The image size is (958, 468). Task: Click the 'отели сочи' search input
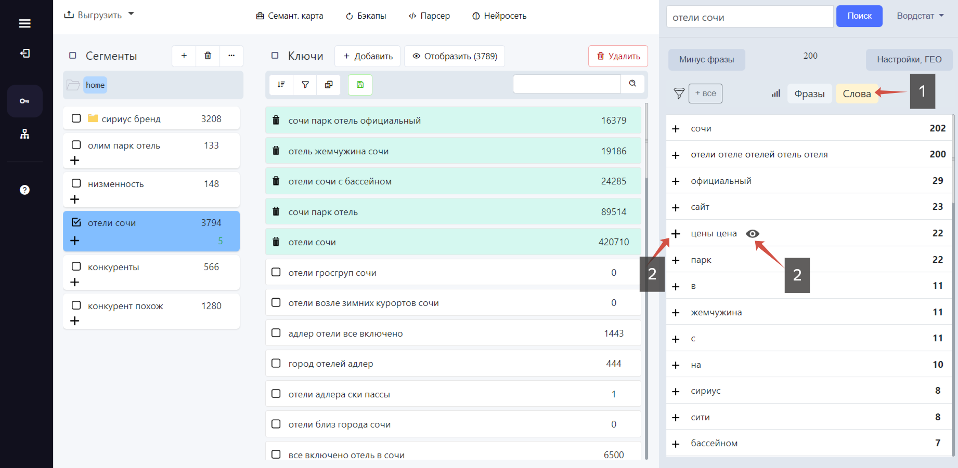pos(749,17)
